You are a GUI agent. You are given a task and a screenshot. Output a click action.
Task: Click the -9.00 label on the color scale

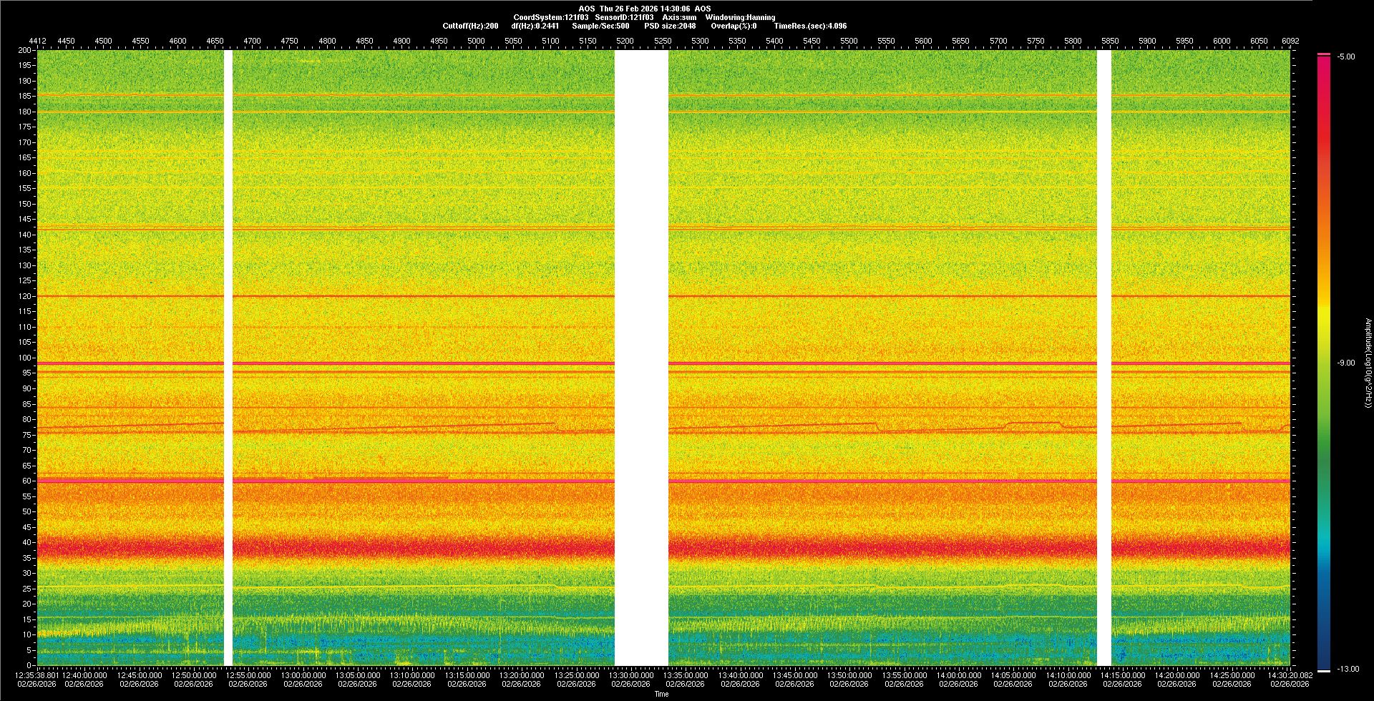[x=1345, y=363]
